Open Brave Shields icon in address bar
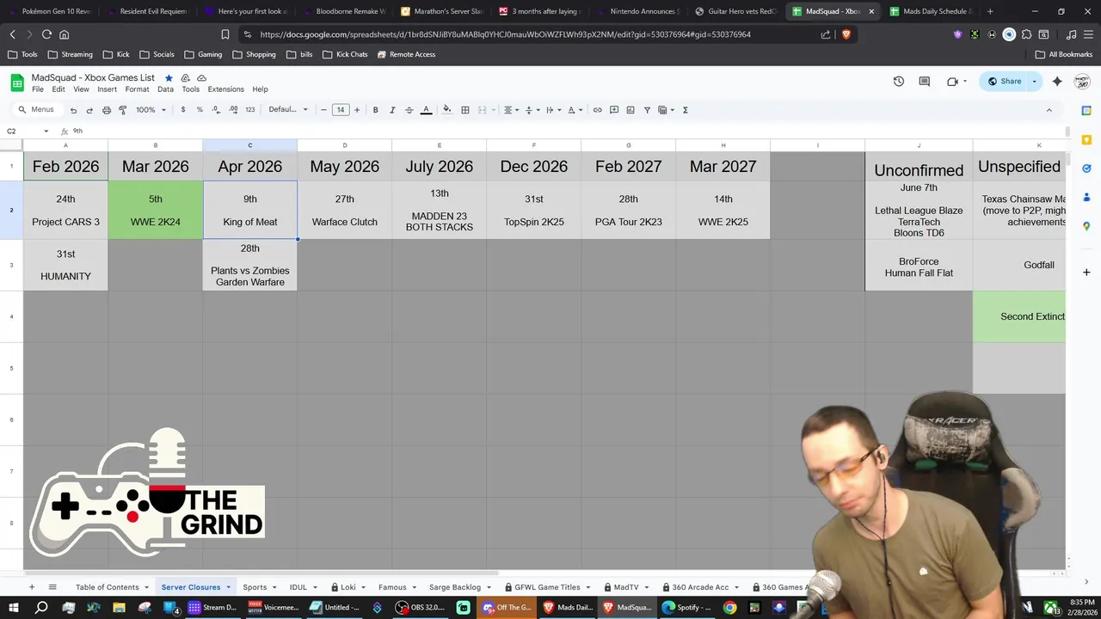This screenshot has width=1101, height=619. (846, 34)
